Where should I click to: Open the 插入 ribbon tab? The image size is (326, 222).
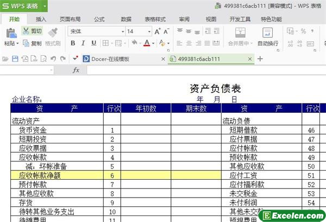(41, 19)
